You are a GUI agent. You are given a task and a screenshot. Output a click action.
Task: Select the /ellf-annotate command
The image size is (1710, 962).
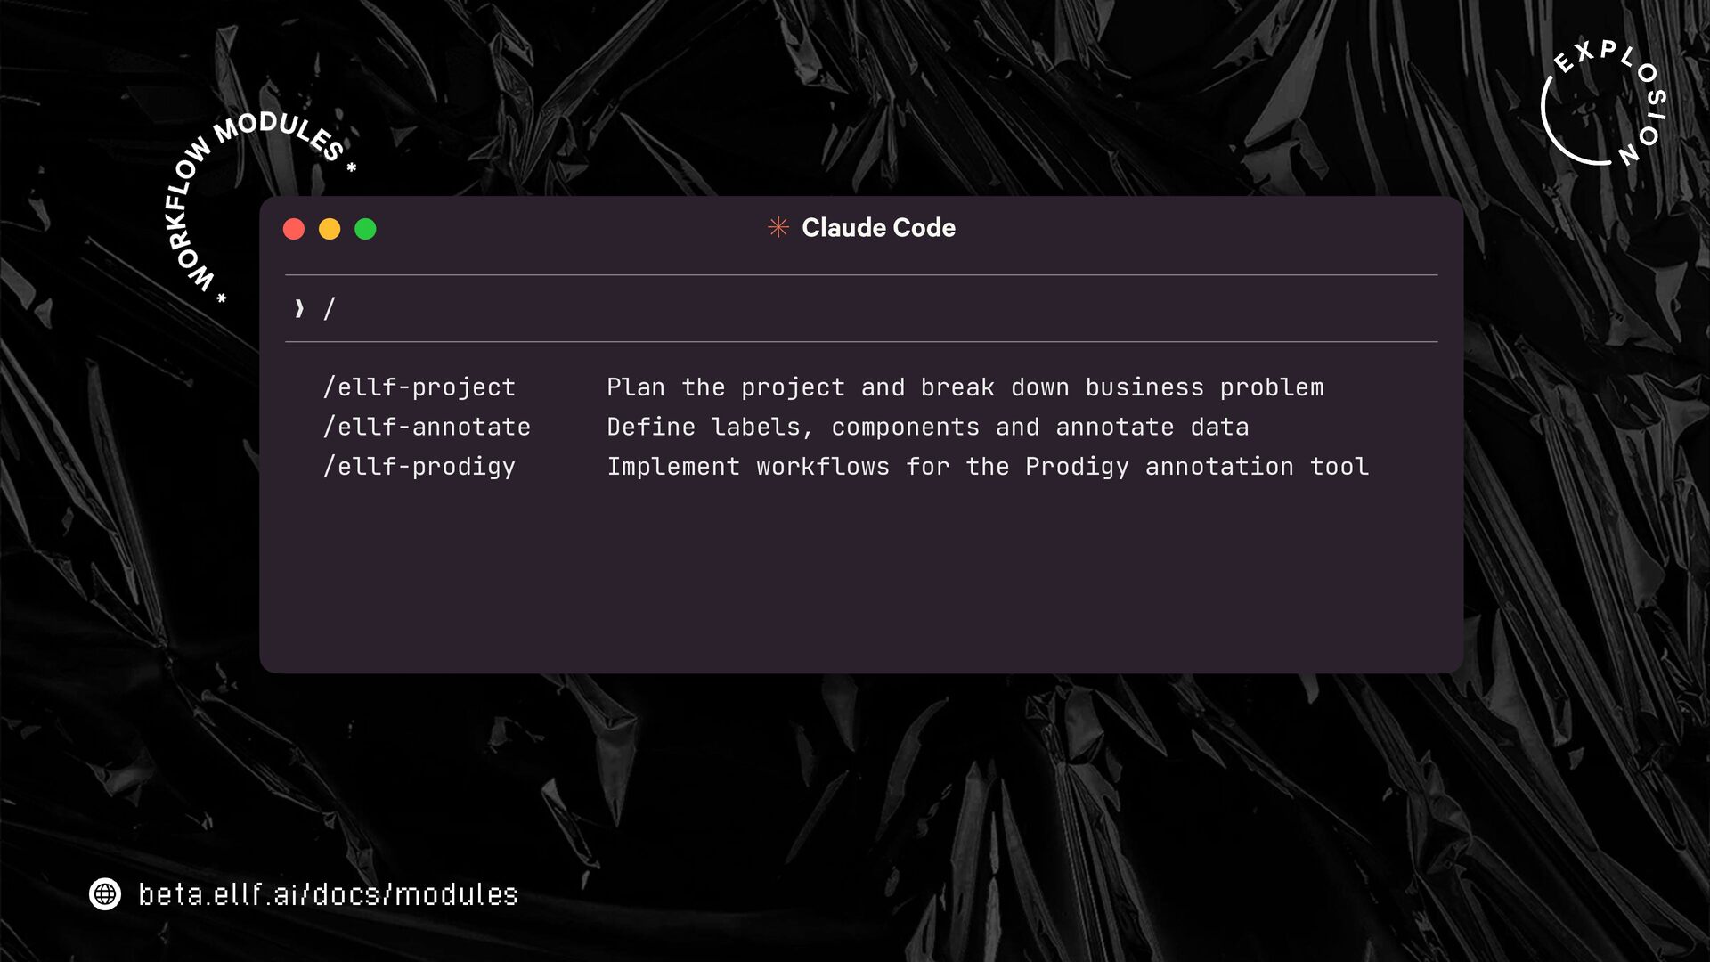pos(427,428)
